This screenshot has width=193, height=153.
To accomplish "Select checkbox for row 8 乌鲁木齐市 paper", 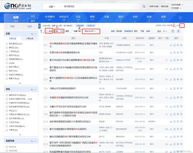I will [45, 106].
